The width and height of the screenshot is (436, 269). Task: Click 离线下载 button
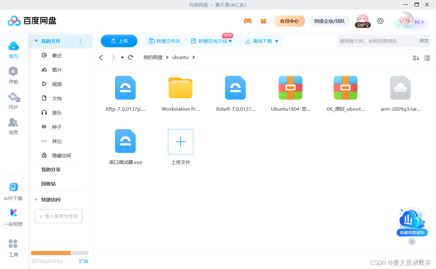tap(259, 41)
